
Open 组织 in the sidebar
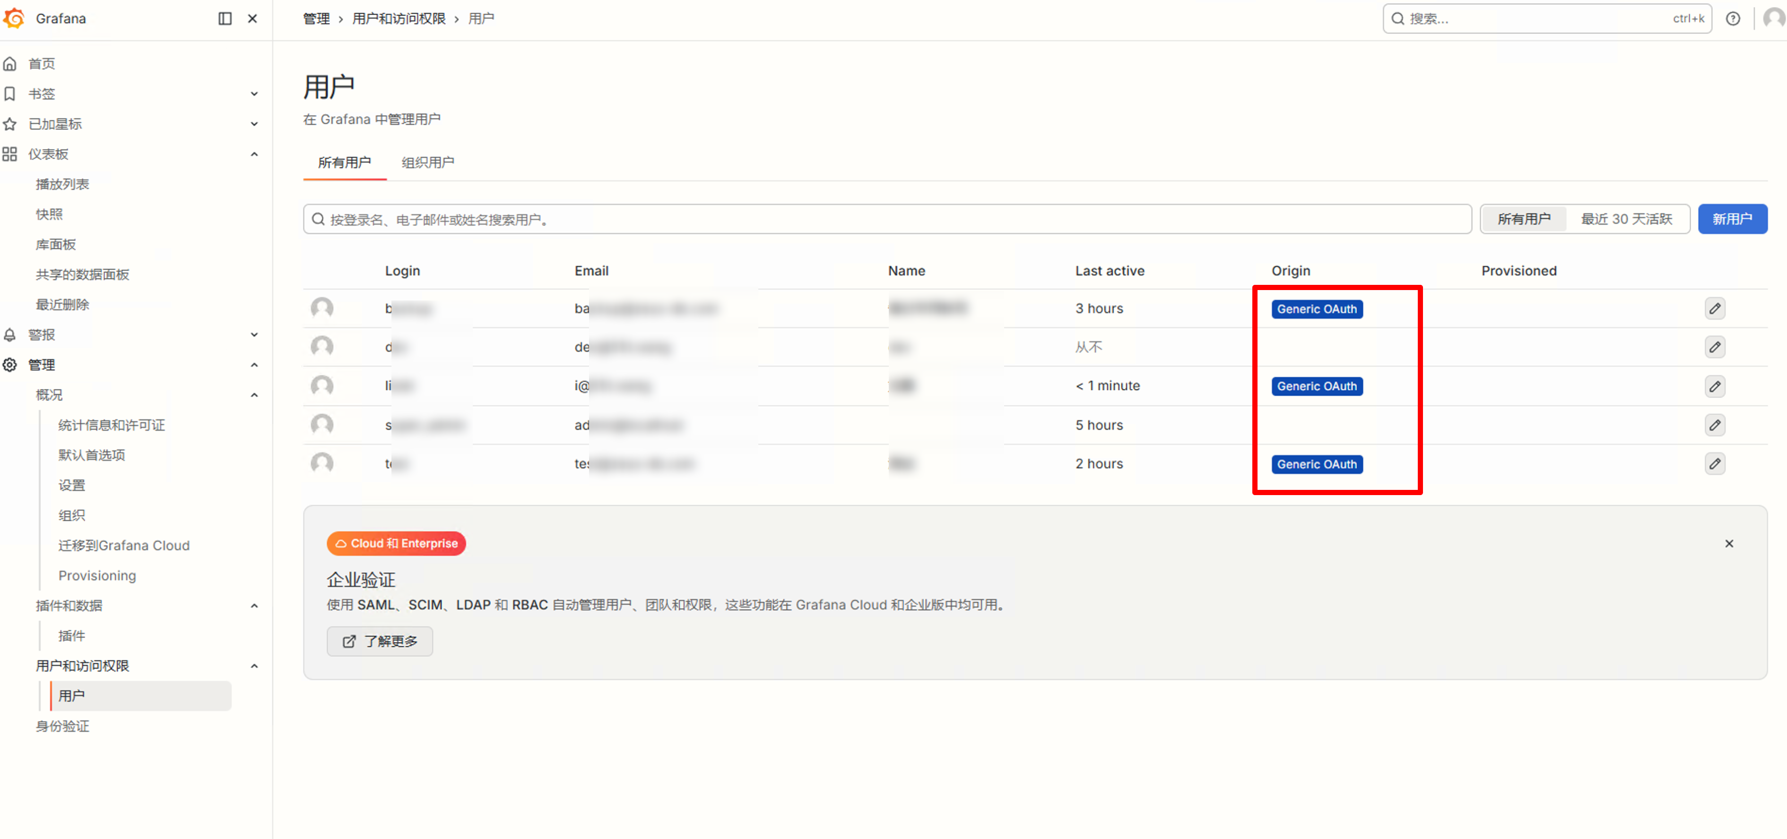(x=71, y=515)
